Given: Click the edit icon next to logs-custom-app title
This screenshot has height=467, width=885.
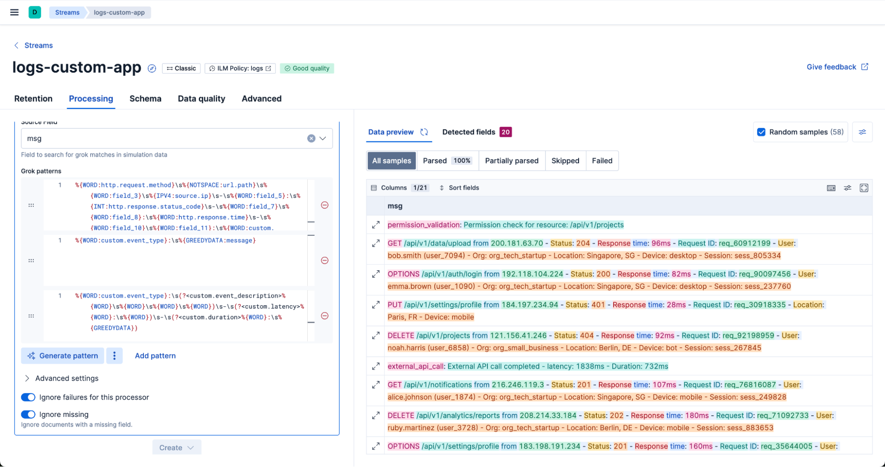Looking at the screenshot, I should click(x=152, y=69).
